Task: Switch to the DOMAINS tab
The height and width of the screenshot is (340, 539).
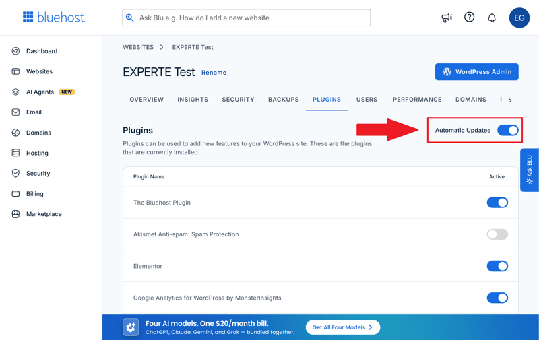Action: tap(471, 100)
